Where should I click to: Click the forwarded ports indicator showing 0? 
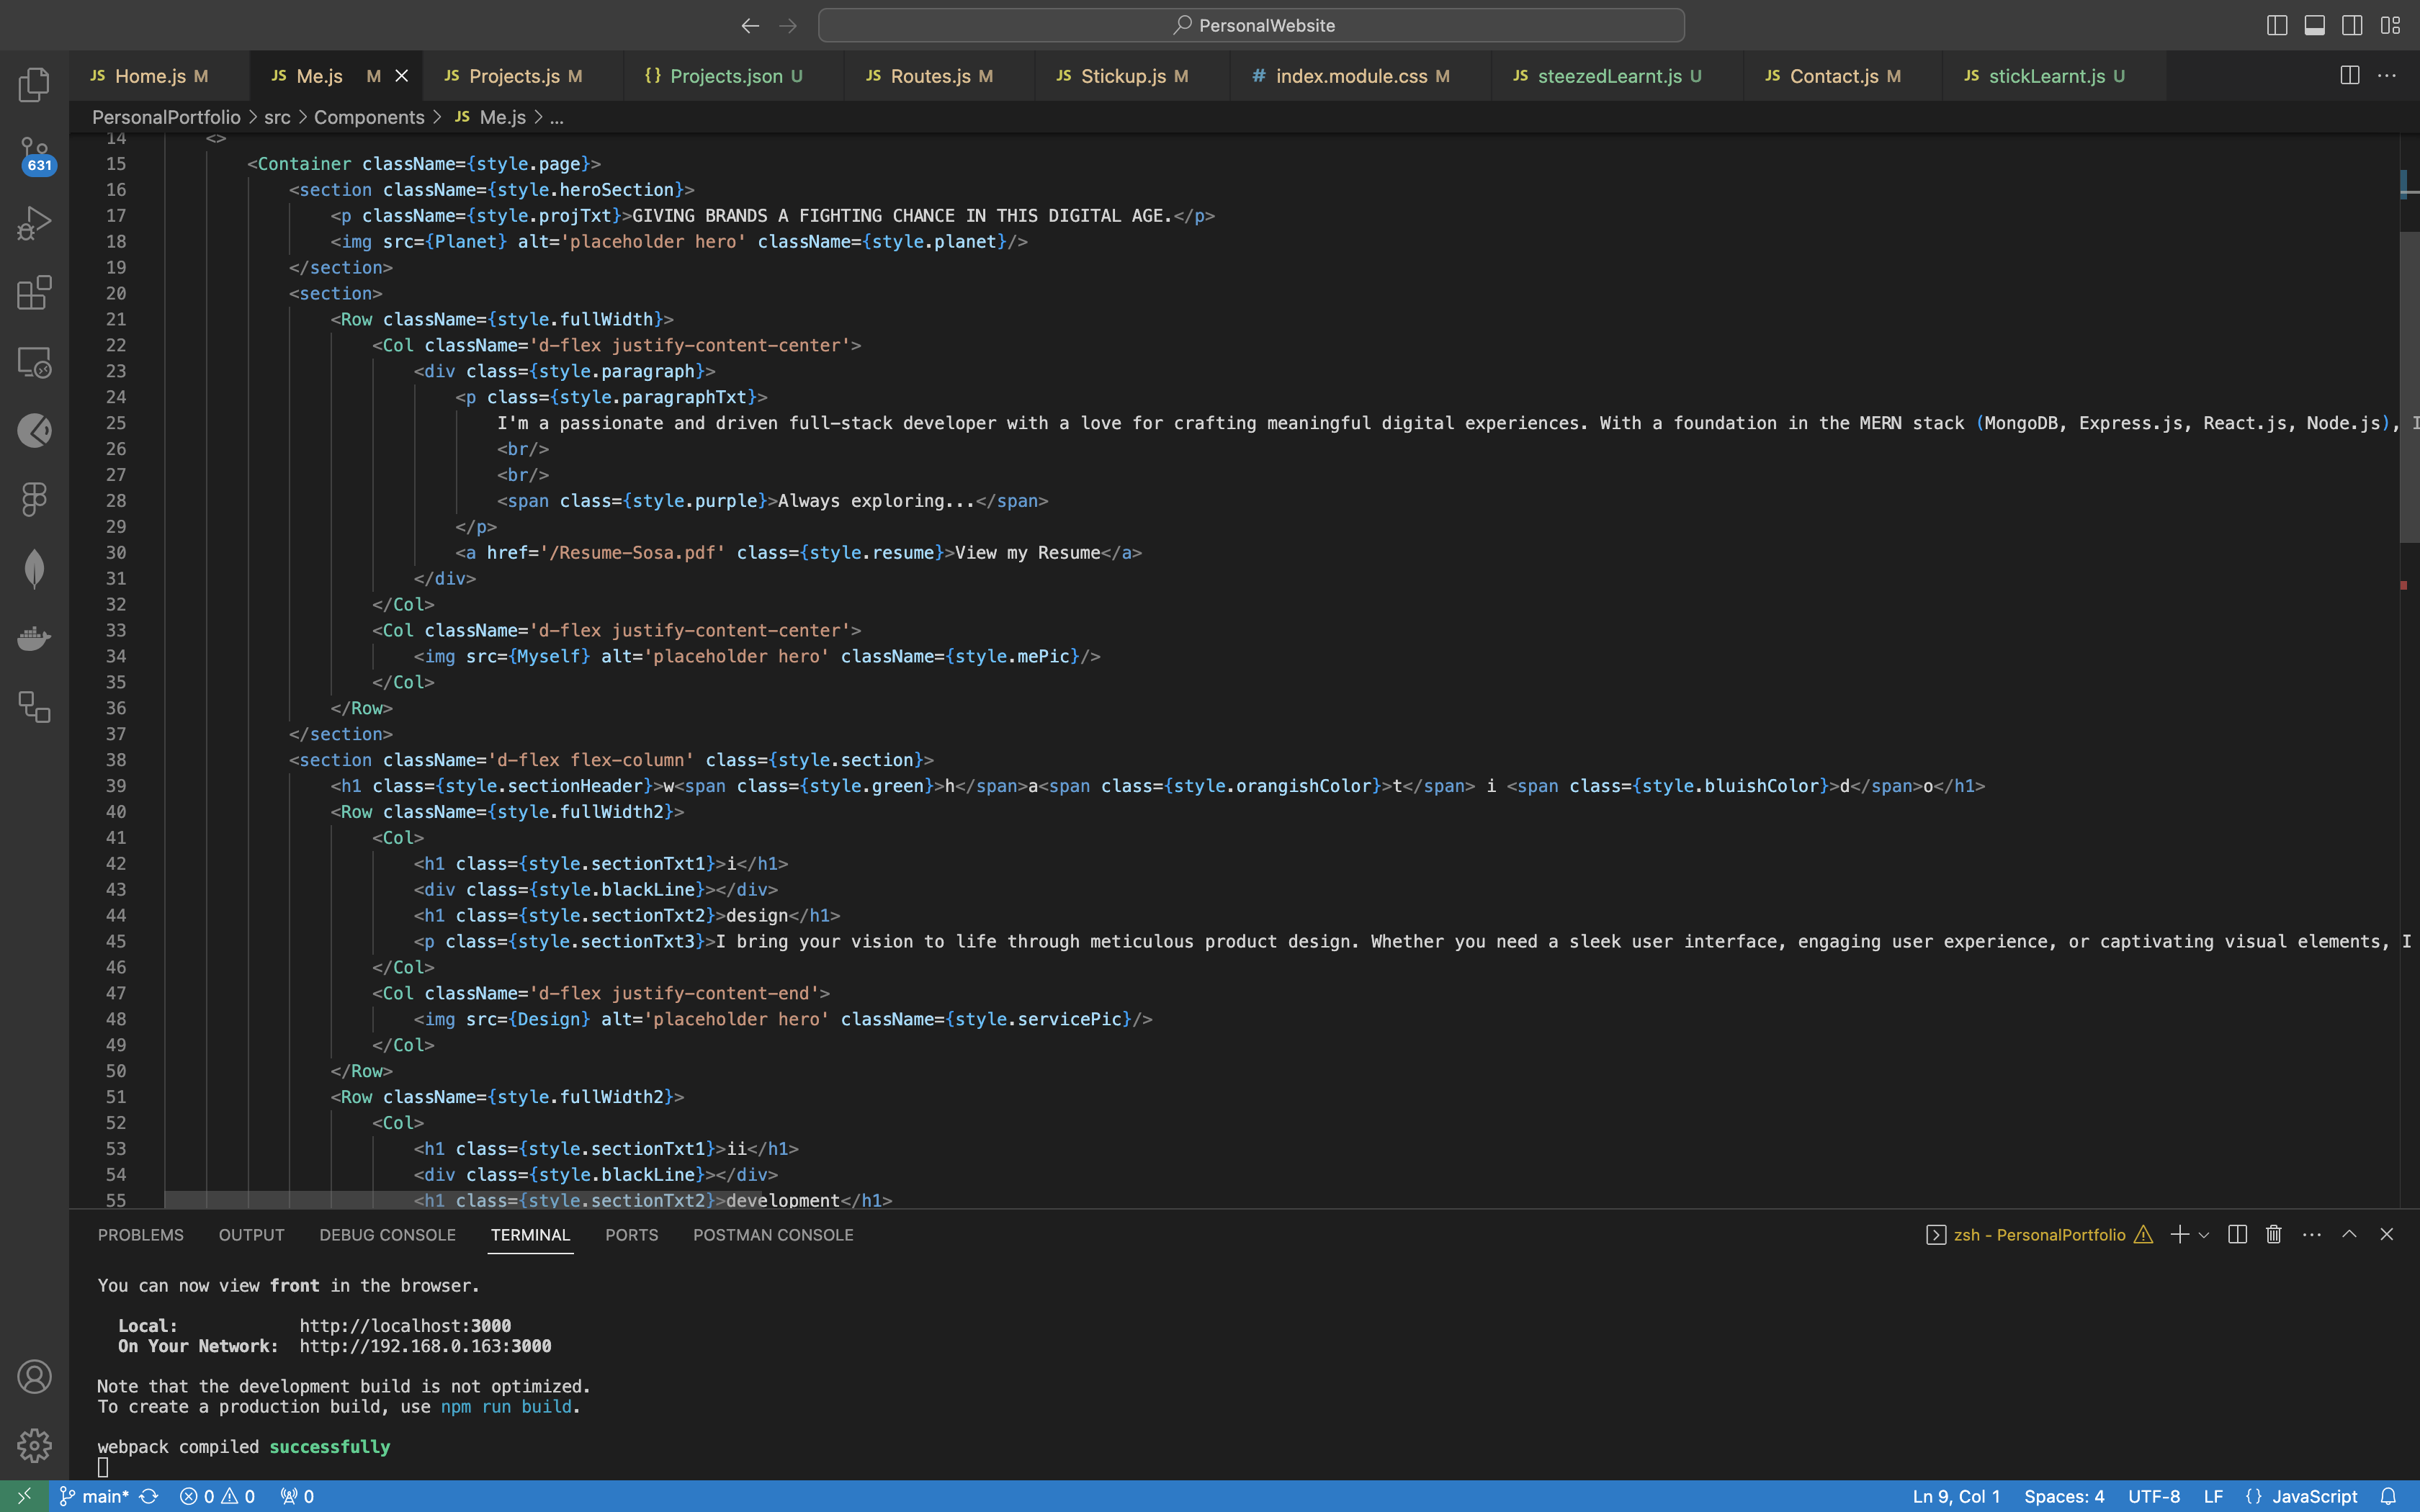(297, 1497)
